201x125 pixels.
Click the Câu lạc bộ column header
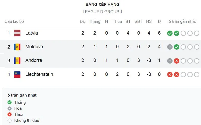(14, 21)
